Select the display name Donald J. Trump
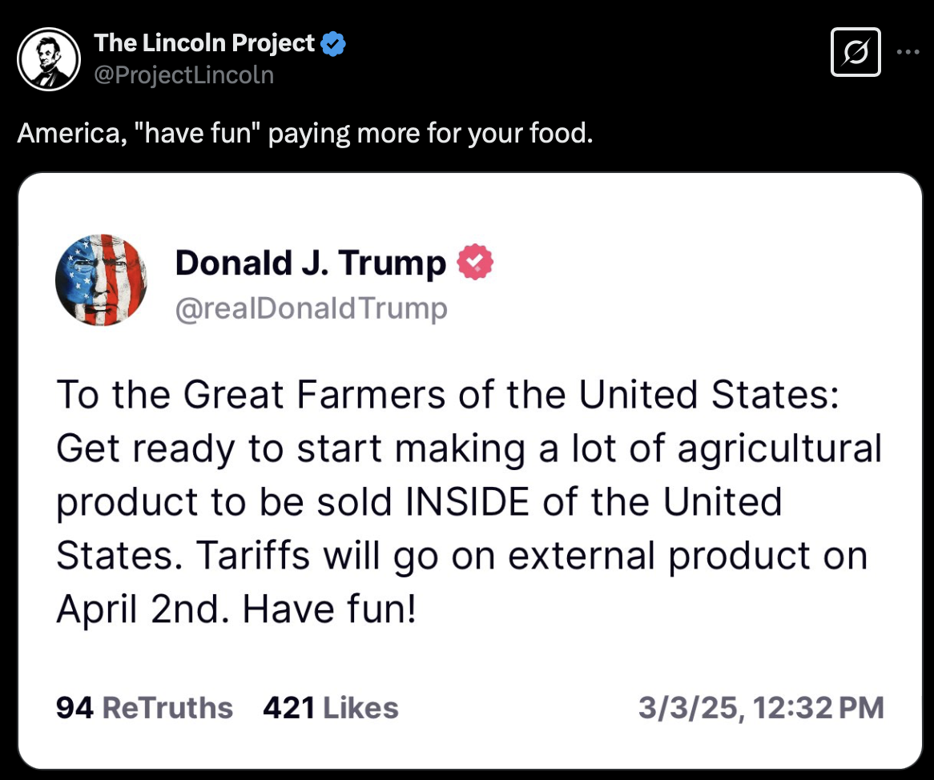 (310, 261)
